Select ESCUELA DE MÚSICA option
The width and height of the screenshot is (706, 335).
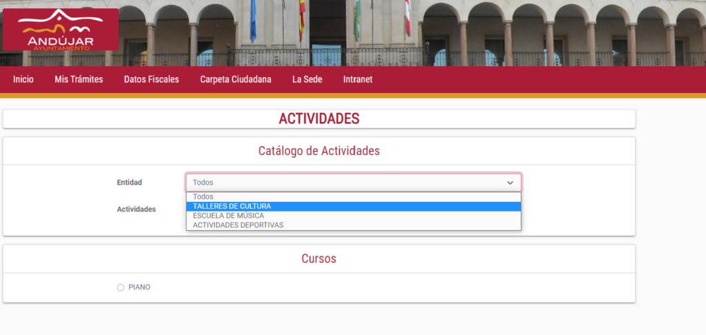click(x=354, y=216)
